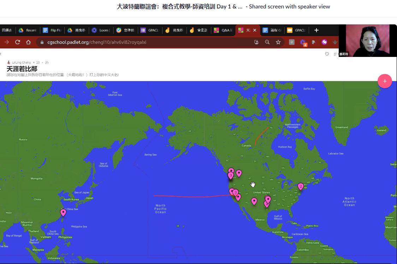Click the install app icon in address bar

click(256, 42)
